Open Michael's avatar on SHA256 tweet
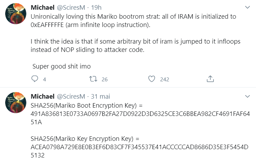 click(x=16, y=102)
